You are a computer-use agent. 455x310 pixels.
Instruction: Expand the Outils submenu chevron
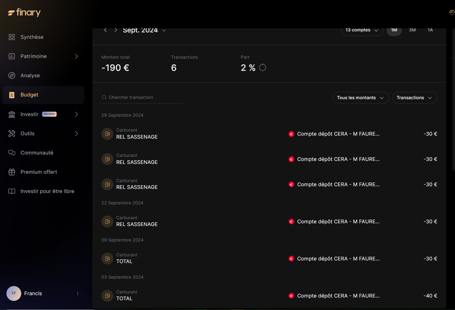pyautogui.click(x=77, y=134)
